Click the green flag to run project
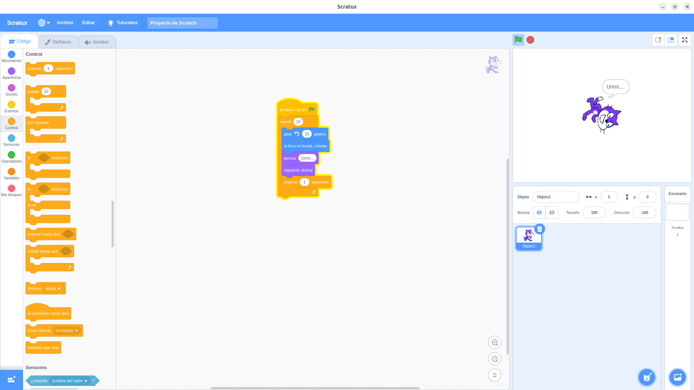Screen dimensions: 694x390 [518, 40]
